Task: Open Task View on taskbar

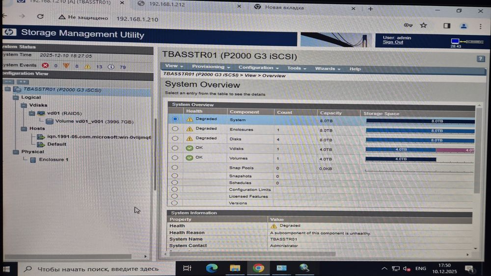Action: coord(187,268)
